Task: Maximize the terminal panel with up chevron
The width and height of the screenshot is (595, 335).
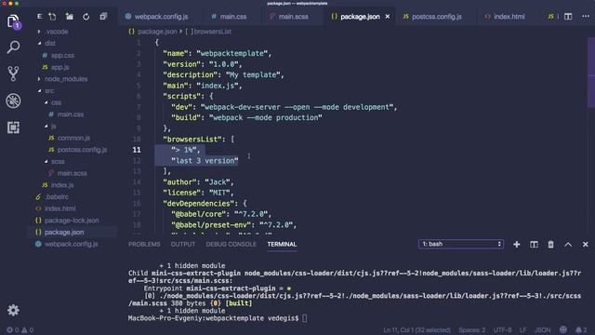Action: click(568, 244)
